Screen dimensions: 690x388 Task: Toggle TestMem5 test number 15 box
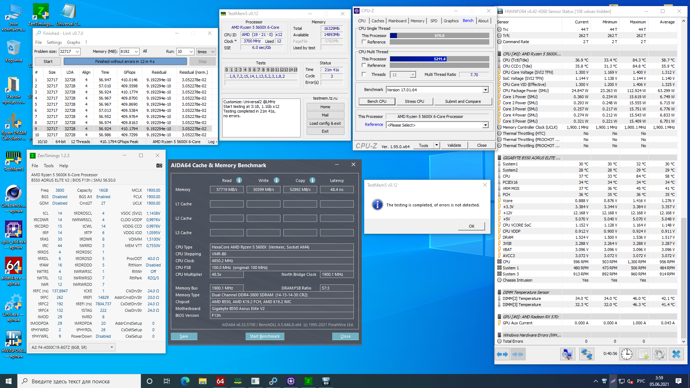[295, 70]
